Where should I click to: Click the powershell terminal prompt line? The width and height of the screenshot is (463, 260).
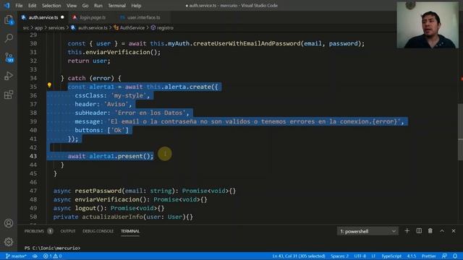[x=52, y=248]
